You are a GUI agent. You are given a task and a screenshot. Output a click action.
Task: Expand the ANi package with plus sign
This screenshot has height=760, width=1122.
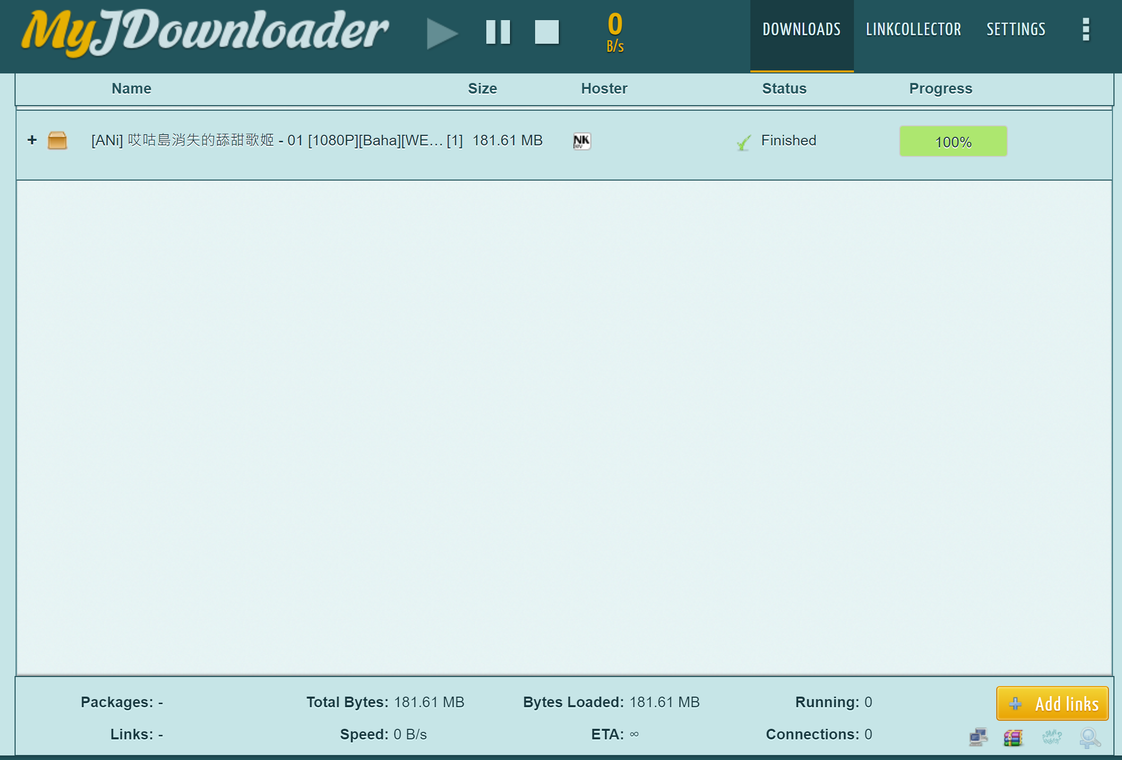(32, 140)
